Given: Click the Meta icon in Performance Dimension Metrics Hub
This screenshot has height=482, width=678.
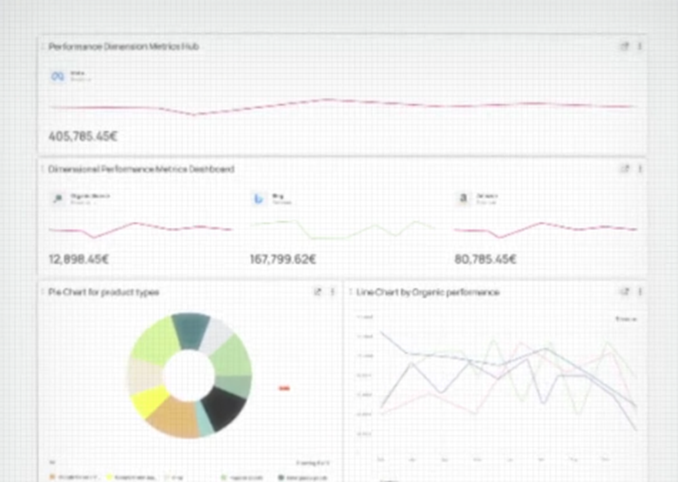Looking at the screenshot, I should pos(57,76).
